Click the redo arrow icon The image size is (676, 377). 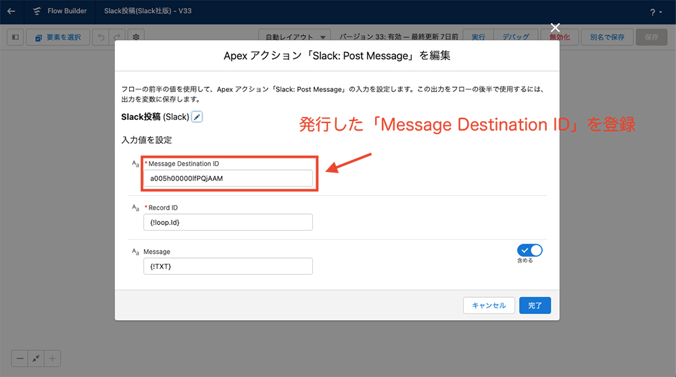[117, 37]
